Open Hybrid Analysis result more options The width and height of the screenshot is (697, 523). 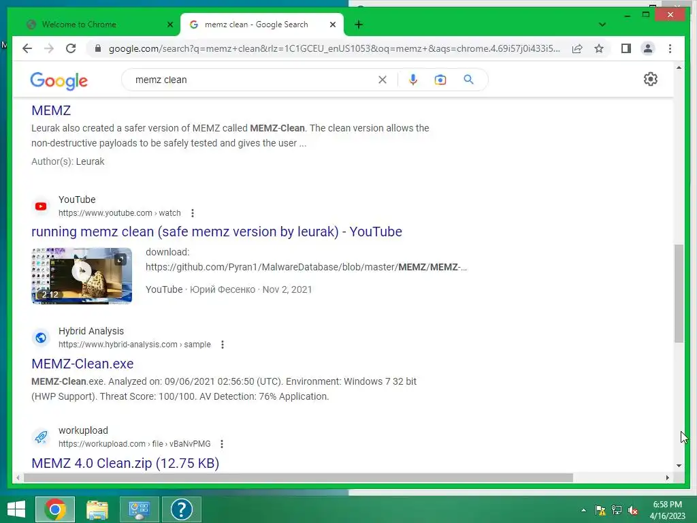pyautogui.click(x=223, y=345)
